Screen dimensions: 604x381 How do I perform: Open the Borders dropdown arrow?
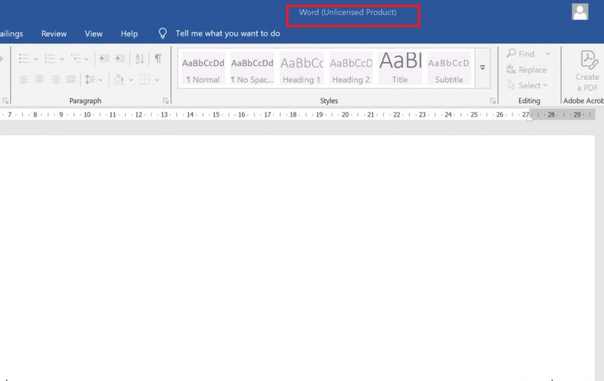[x=157, y=80]
